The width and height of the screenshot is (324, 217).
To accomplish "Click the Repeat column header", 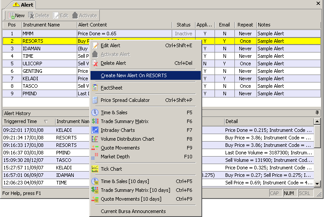I will [245, 25].
